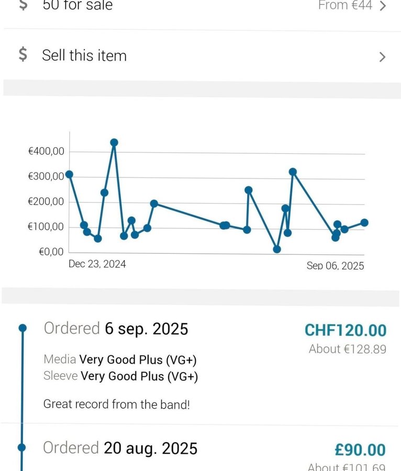Tap the Sell this item label

84,55
